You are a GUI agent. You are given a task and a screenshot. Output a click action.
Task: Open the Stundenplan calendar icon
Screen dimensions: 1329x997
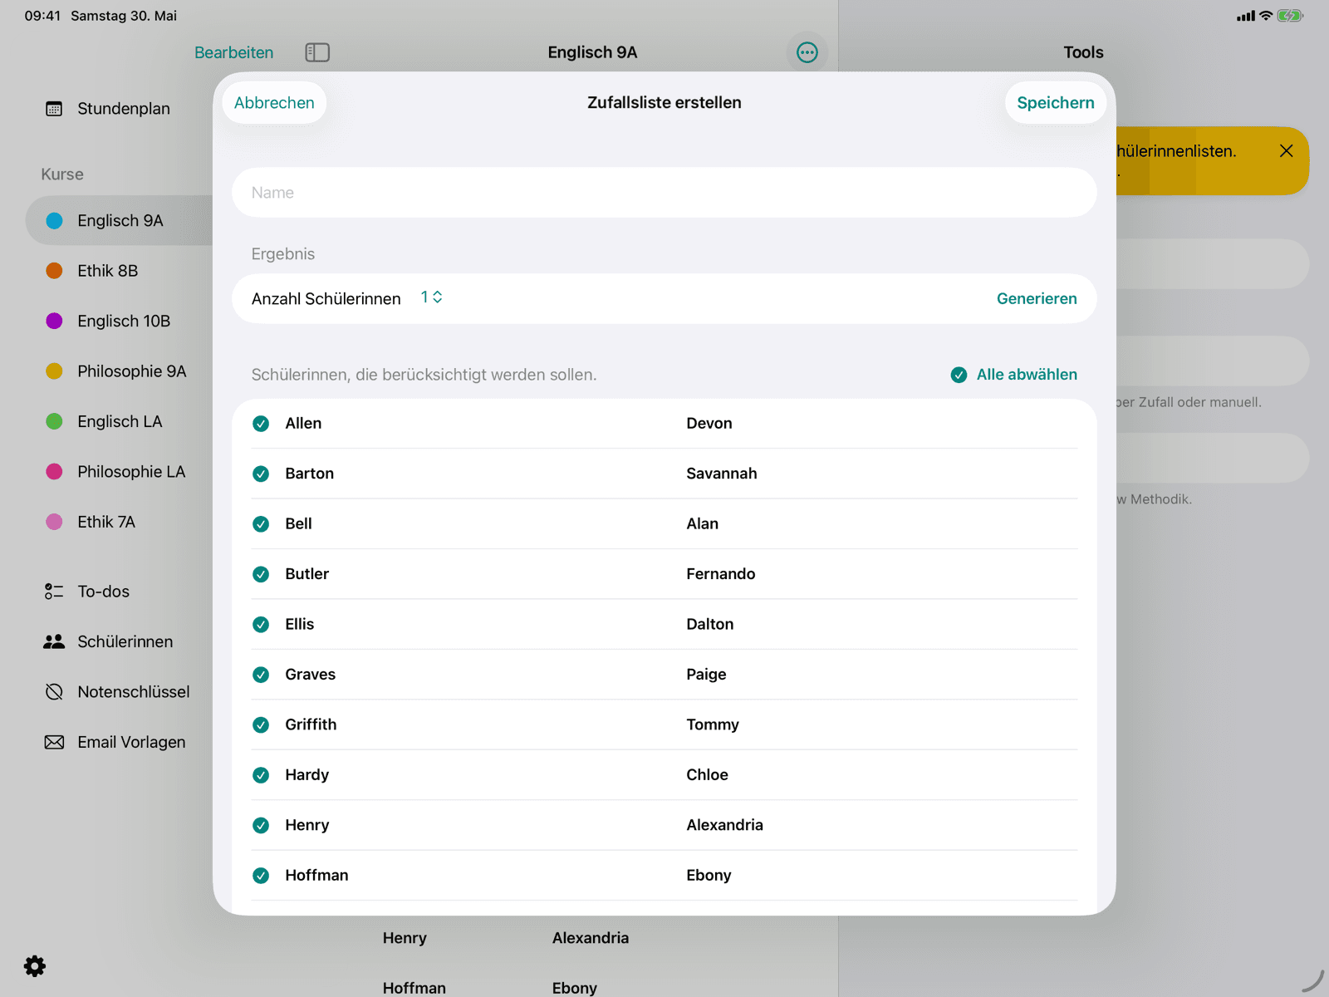pyautogui.click(x=54, y=109)
